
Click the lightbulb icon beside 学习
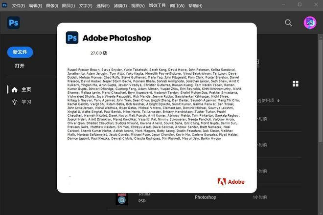[14, 102]
